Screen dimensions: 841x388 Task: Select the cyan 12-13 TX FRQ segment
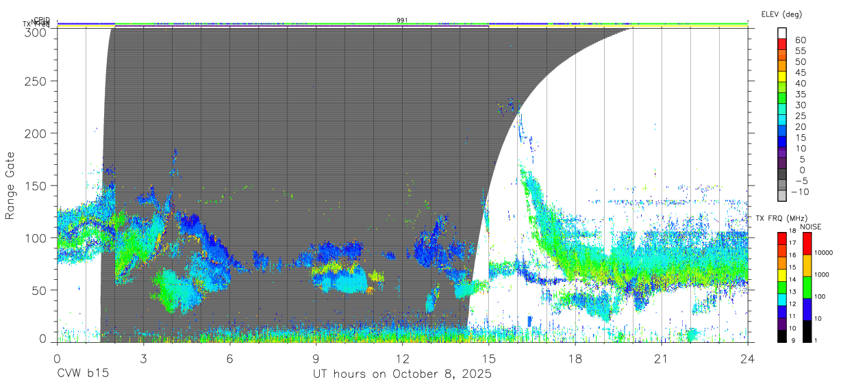click(782, 300)
